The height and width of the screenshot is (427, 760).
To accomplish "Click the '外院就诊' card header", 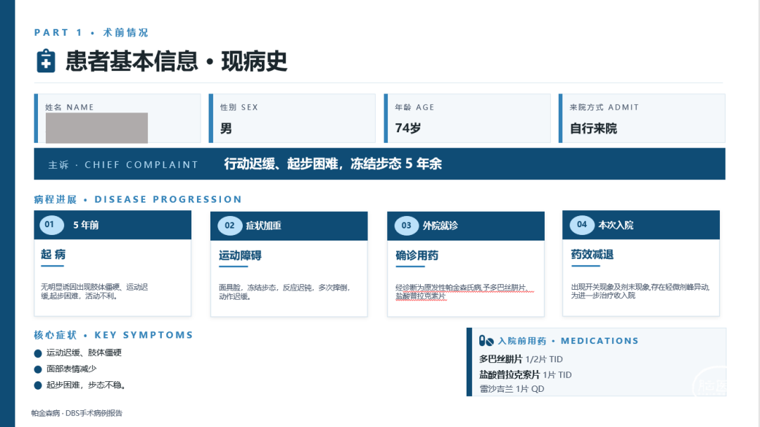I will click(x=466, y=226).
